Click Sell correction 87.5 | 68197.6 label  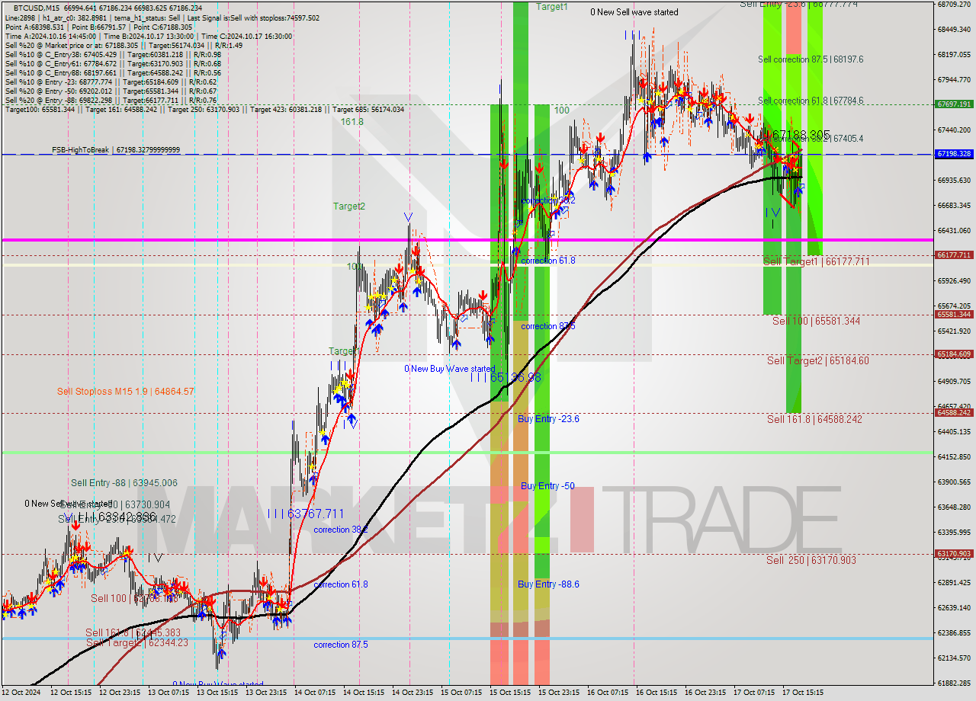click(811, 59)
